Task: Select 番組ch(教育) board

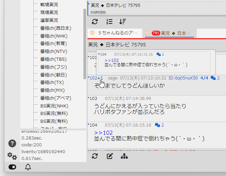Action: [x=54, y=43]
